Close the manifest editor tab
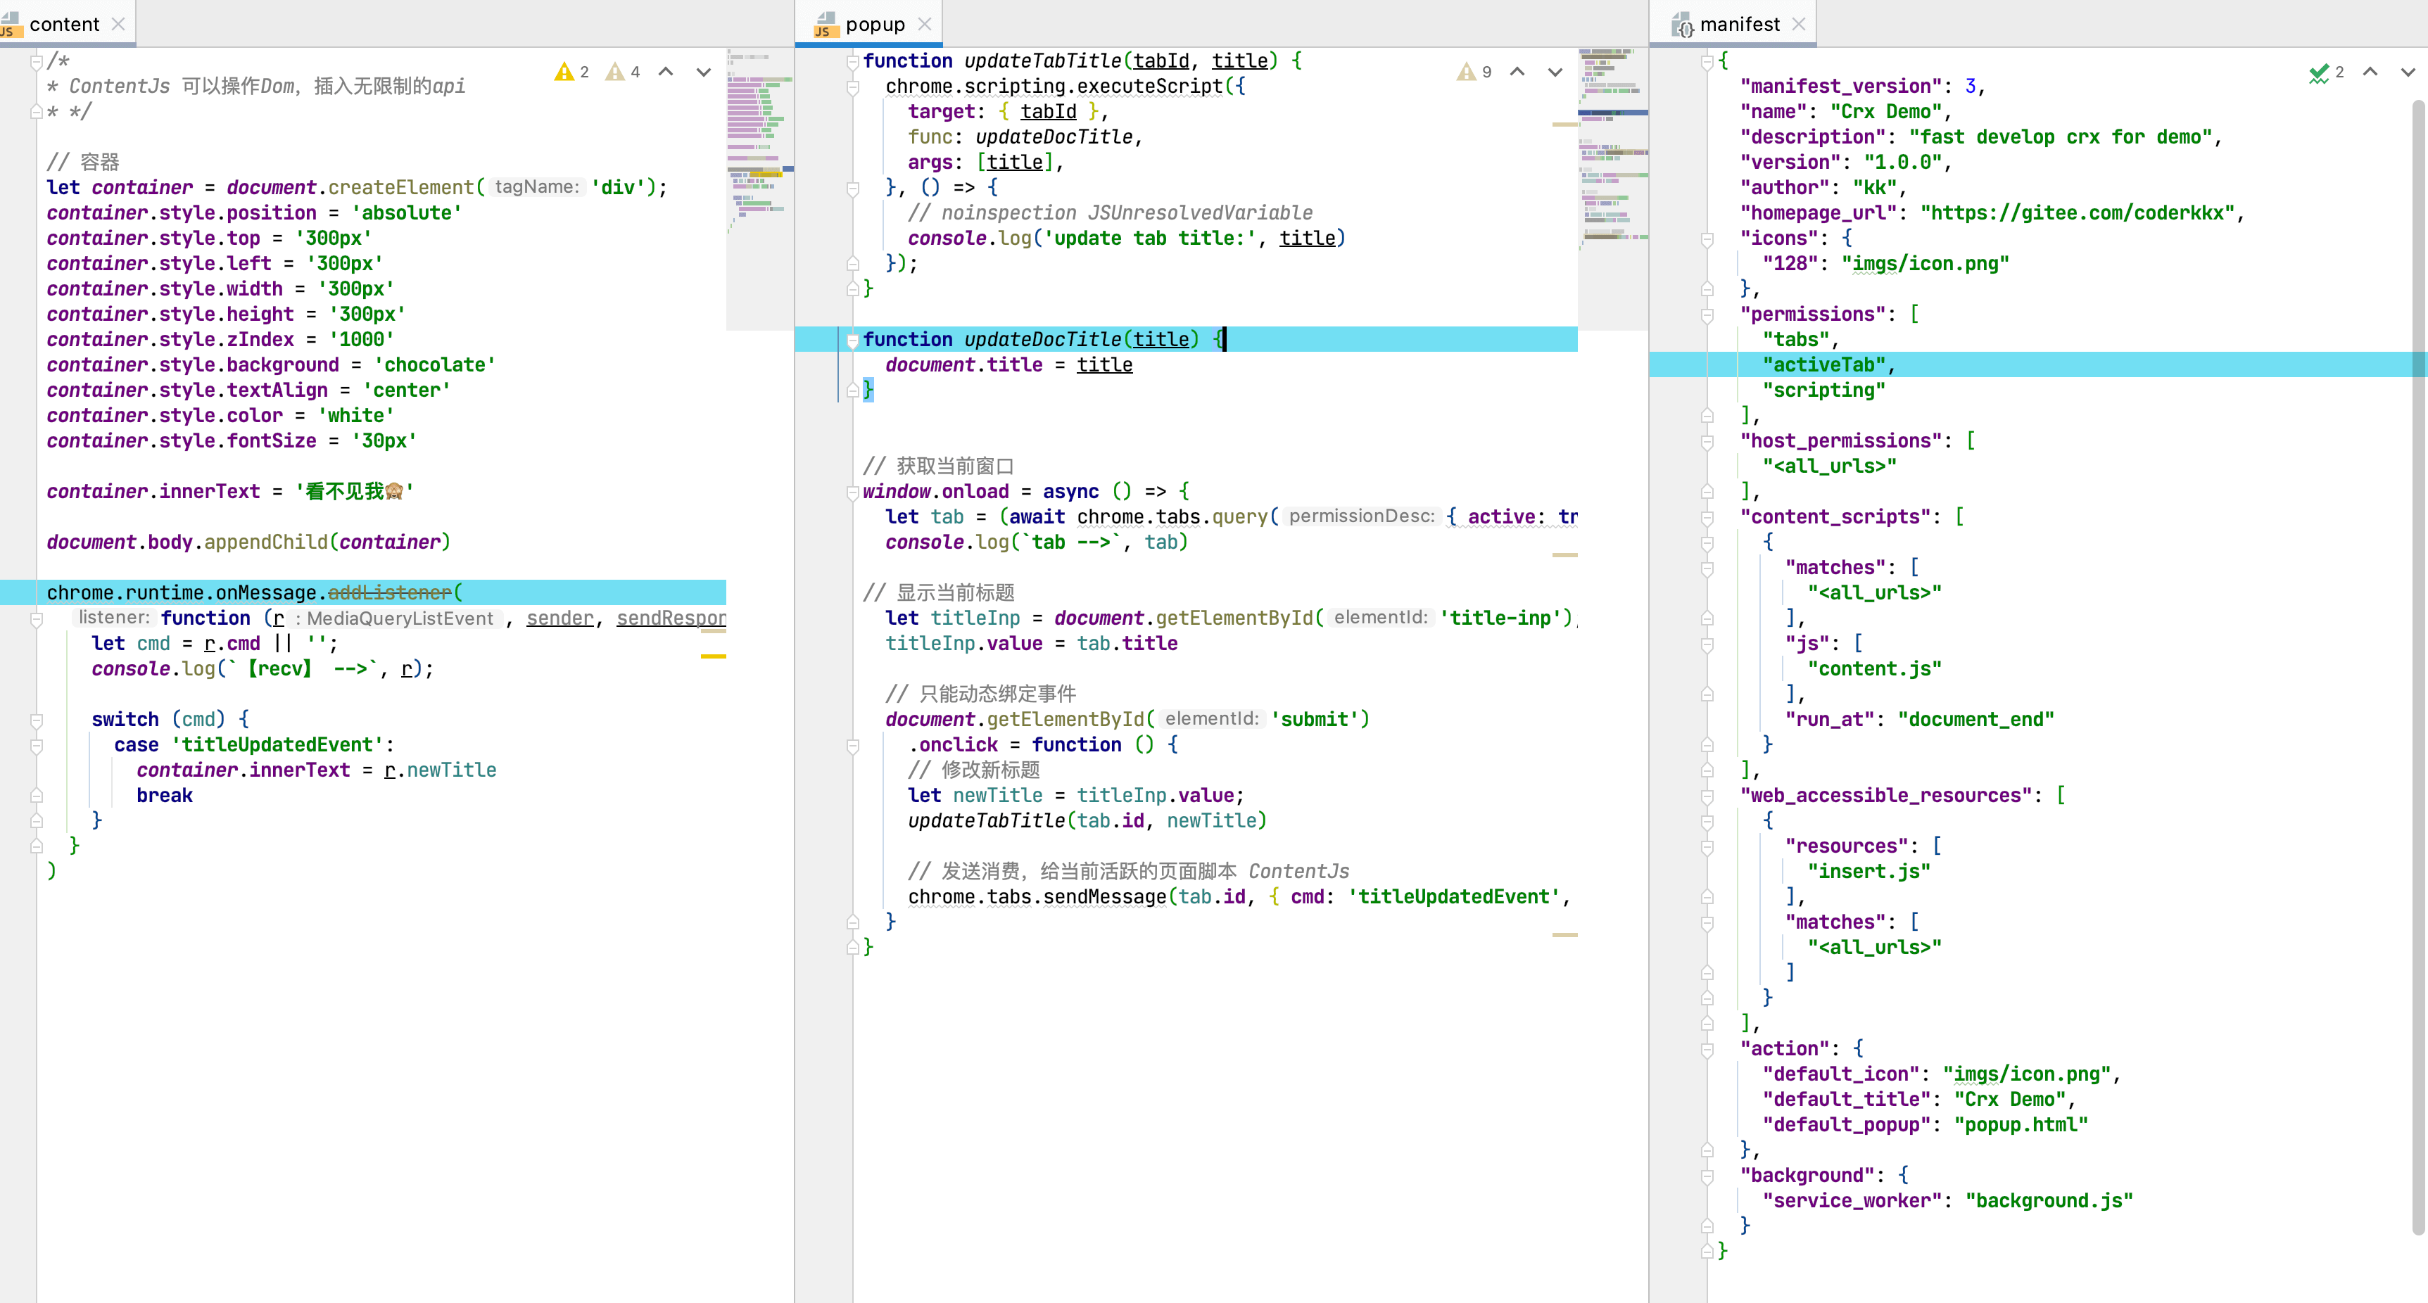 click(x=1798, y=25)
